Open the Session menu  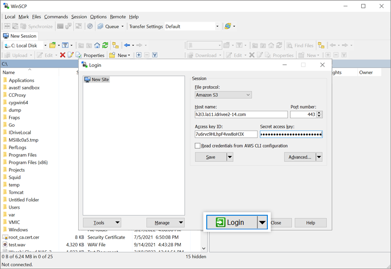click(x=79, y=17)
